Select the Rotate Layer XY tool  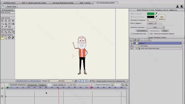6,24
